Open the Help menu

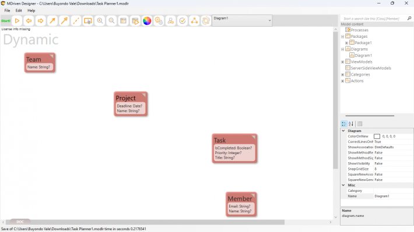pyautogui.click(x=31, y=10)
